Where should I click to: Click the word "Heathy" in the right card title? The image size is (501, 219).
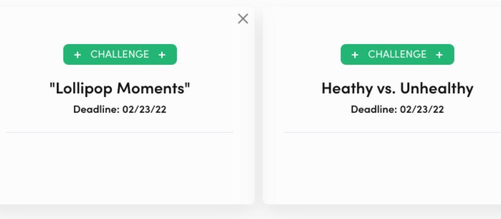pos(342,88)
